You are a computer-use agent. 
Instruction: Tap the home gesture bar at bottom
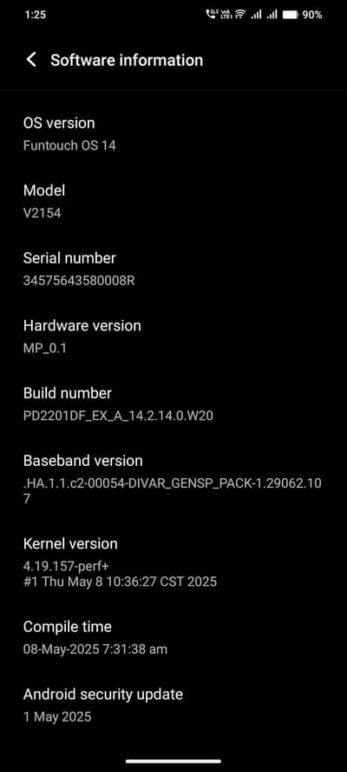coord(173,762)
